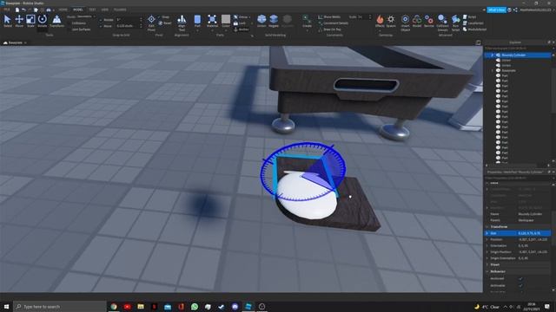The width and height of the screenshot is (556, 312).
Task: Click the Move studs input field
Action: [x=129, y=26]
